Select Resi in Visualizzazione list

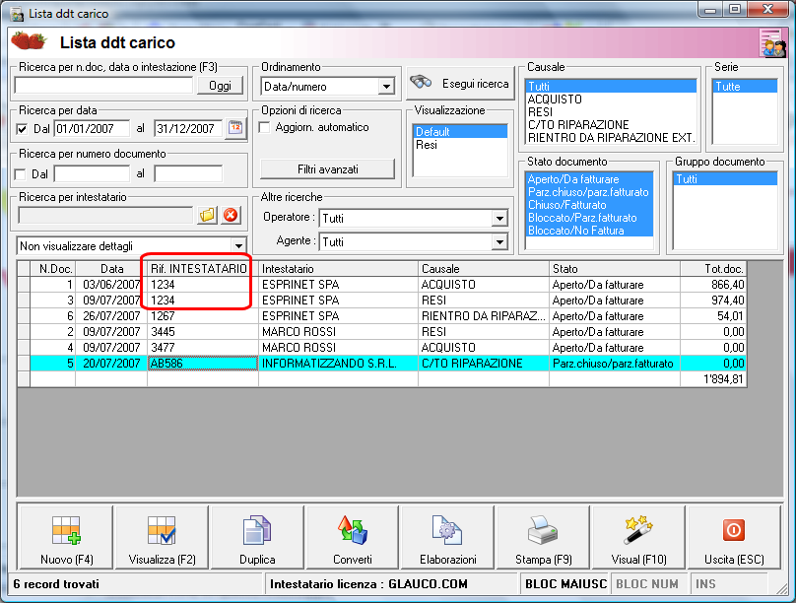pos(460,145)
